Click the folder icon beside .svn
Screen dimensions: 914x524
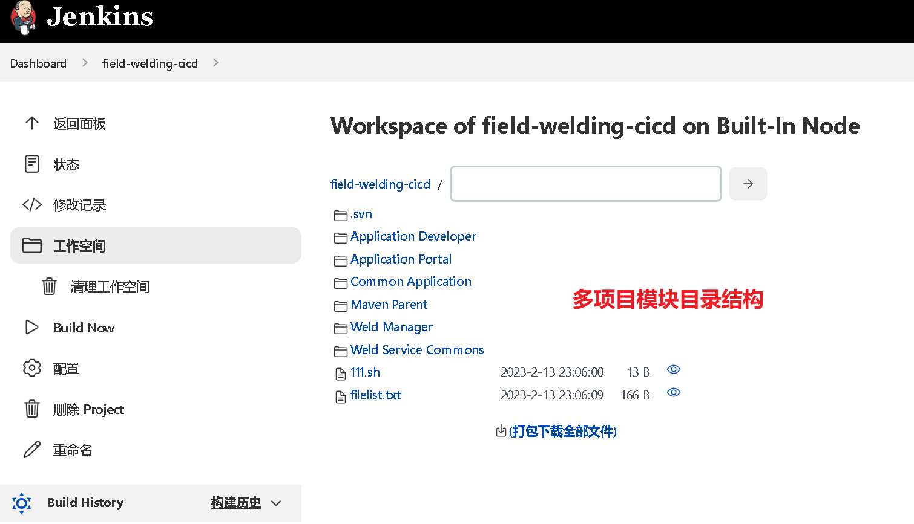(341, 215)
